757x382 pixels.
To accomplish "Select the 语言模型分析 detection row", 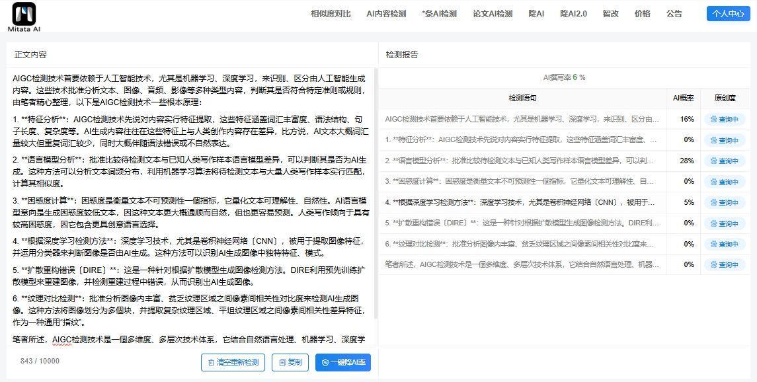I will [521, 161].
